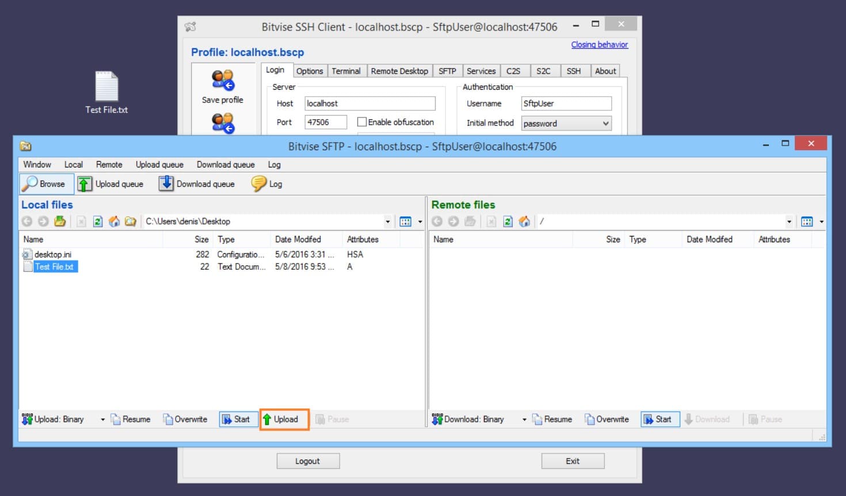Click the Exit button

click(573, 461)
